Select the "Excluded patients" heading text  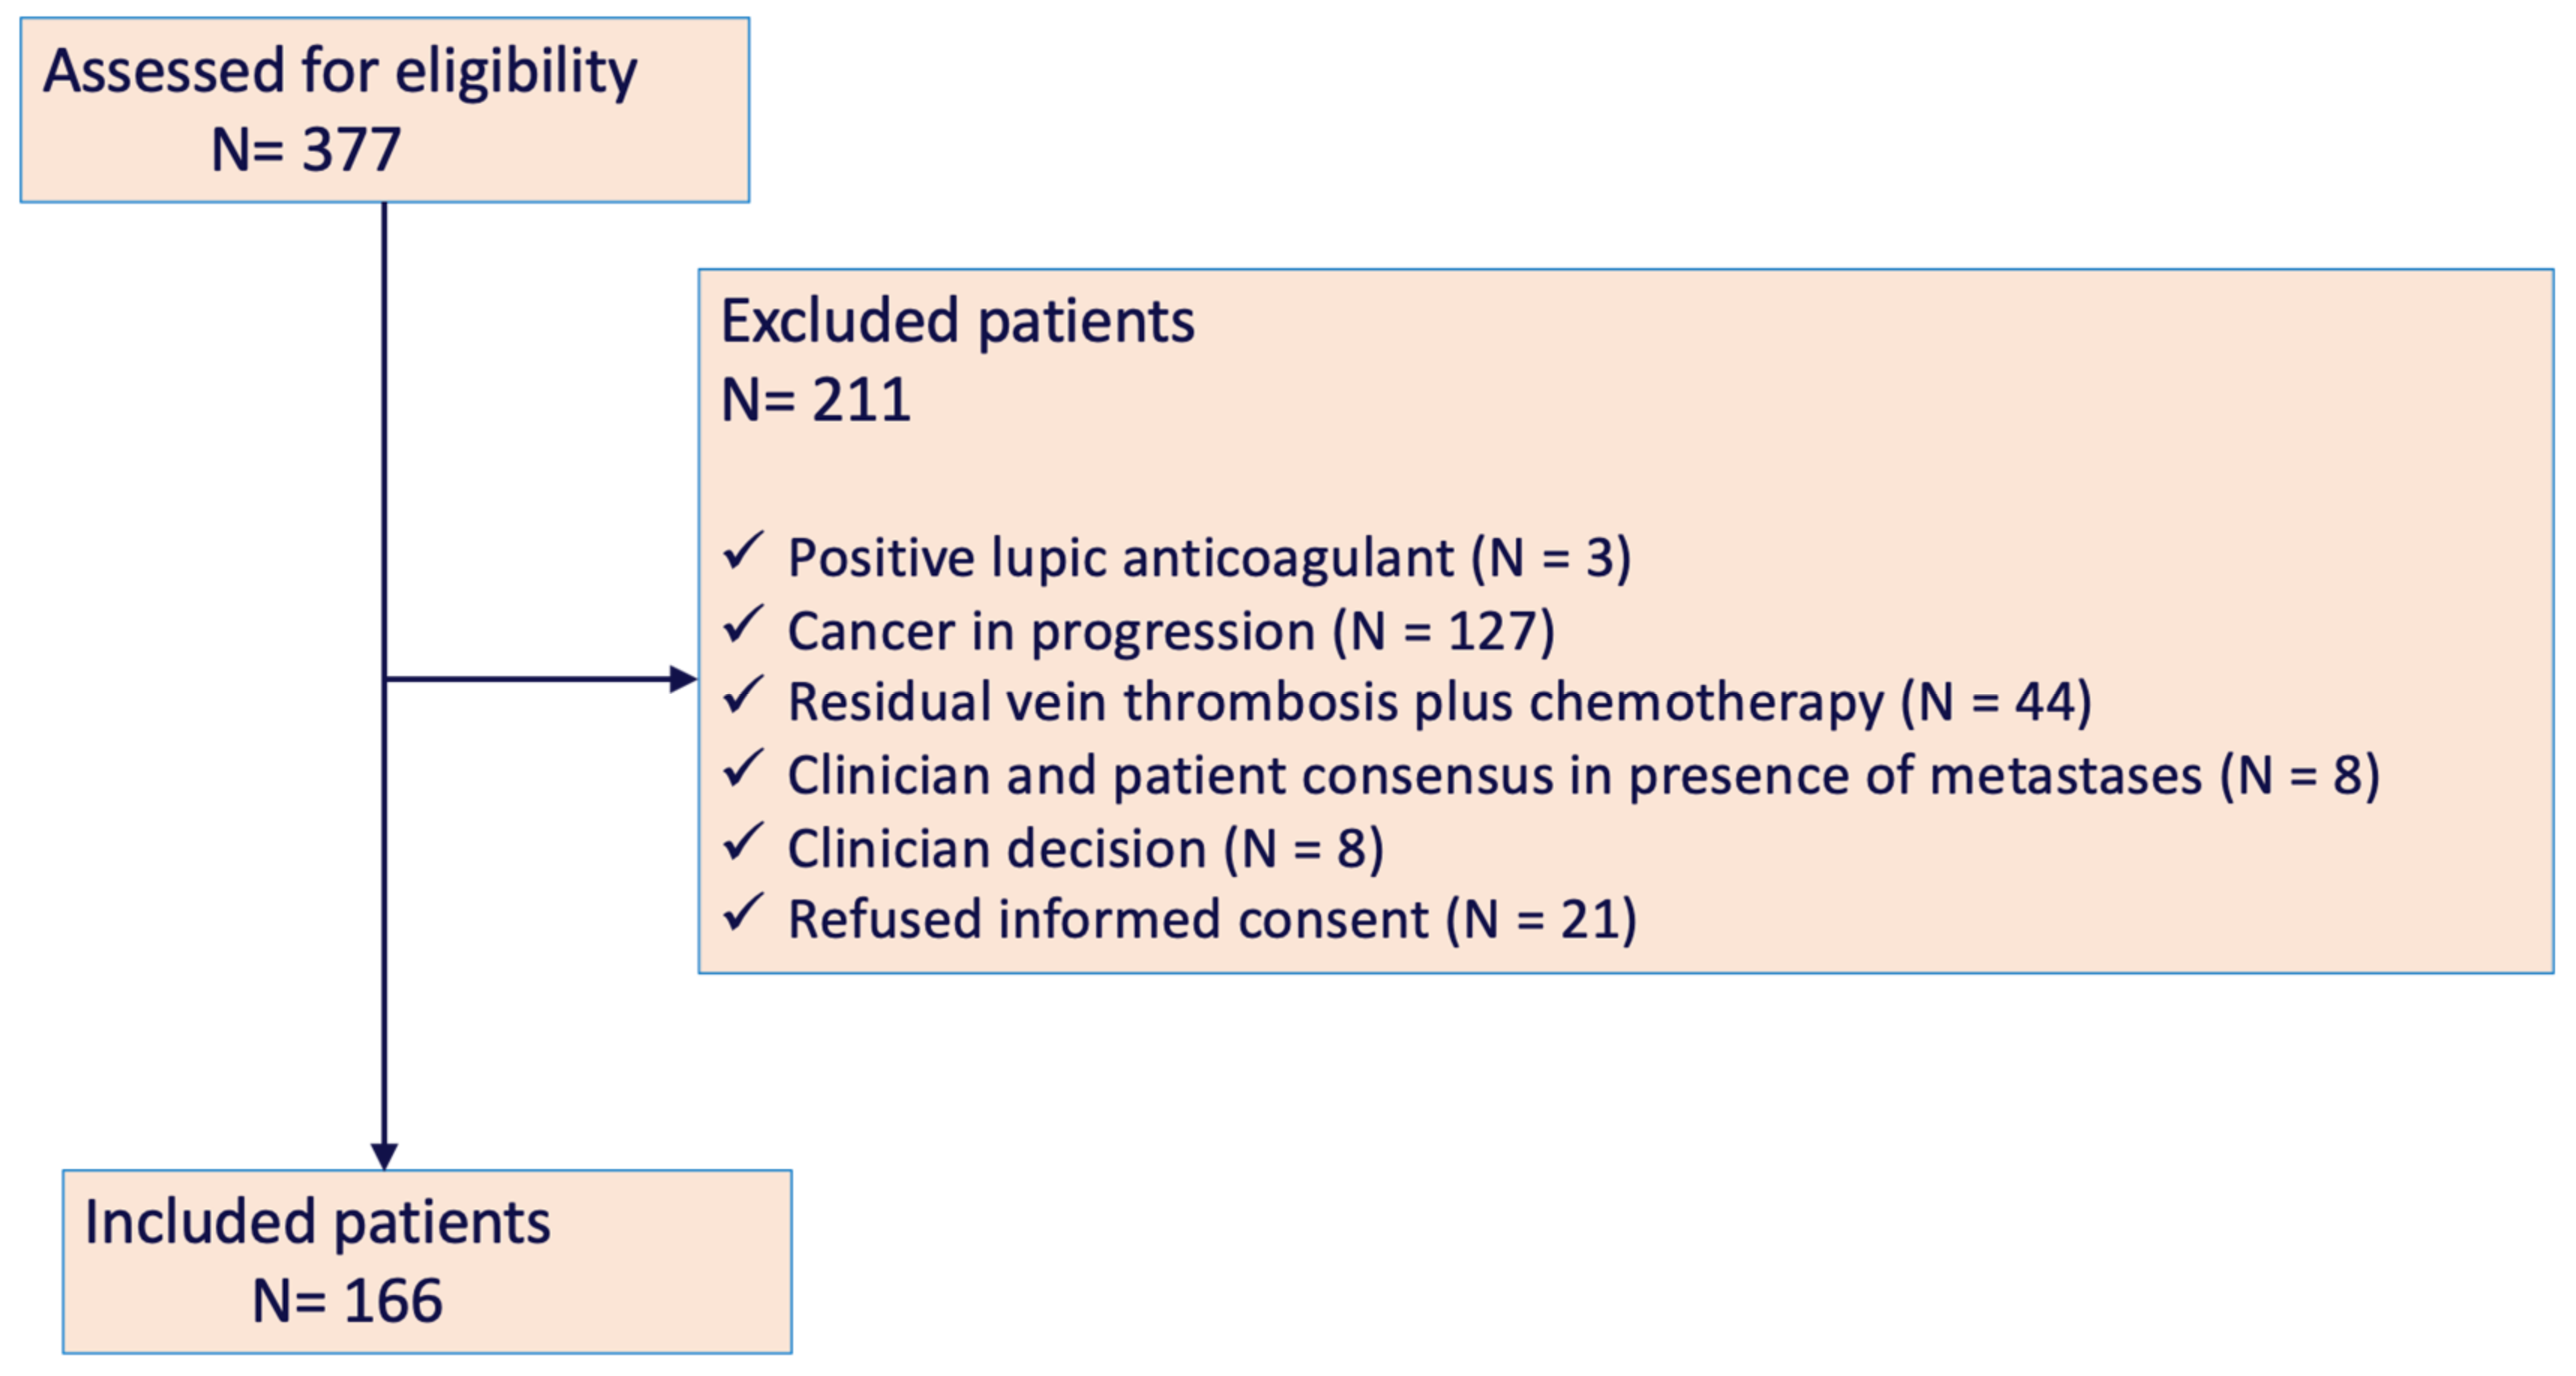(957, 322)
